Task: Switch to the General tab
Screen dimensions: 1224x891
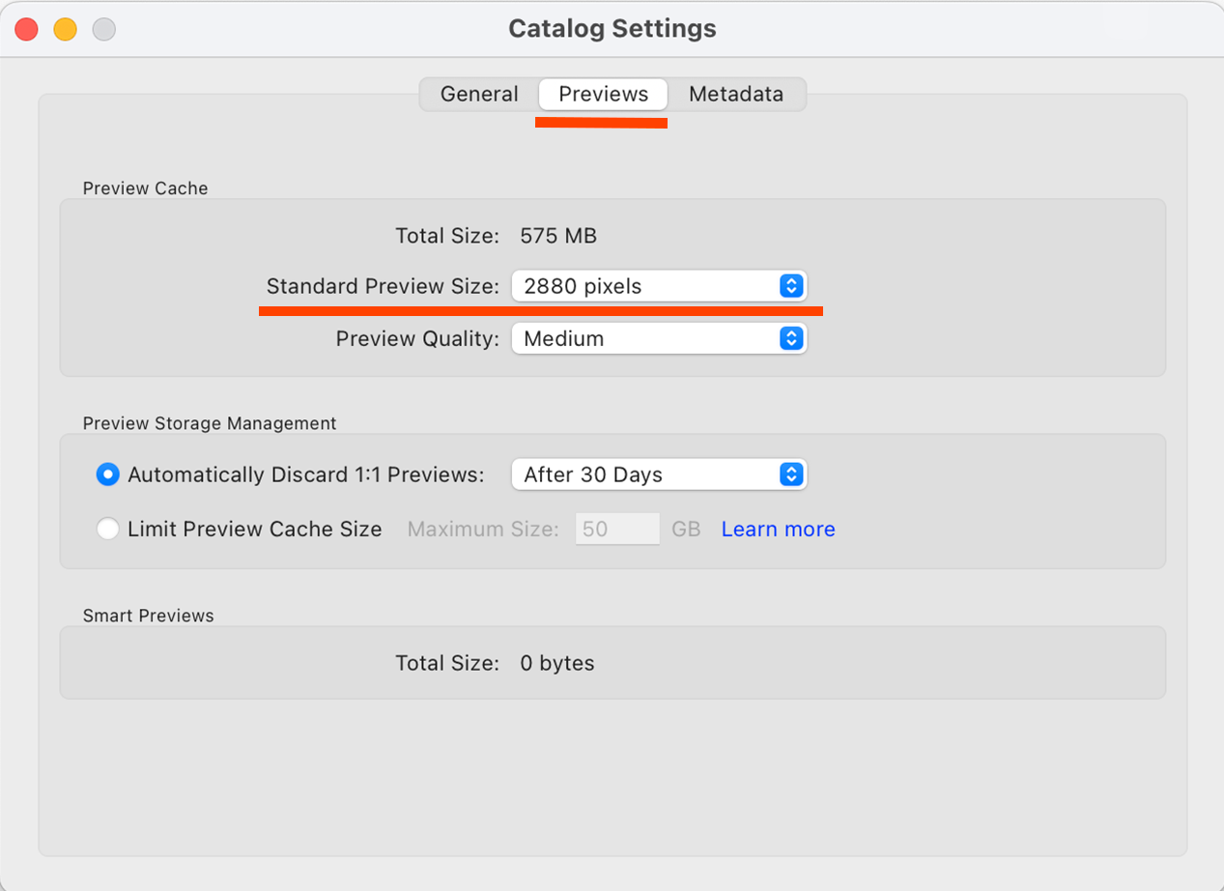Action: (479, 94)
